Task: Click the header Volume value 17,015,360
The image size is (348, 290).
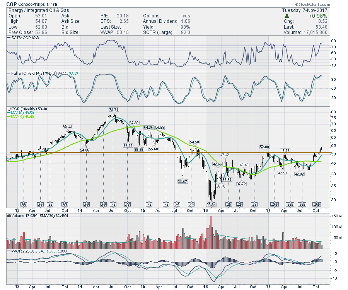Action: click(315, 32)
